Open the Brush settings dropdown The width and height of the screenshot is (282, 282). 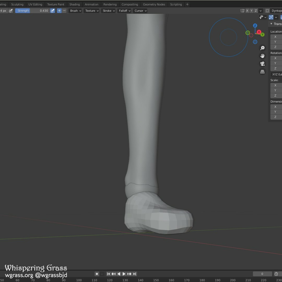point(75,11)
